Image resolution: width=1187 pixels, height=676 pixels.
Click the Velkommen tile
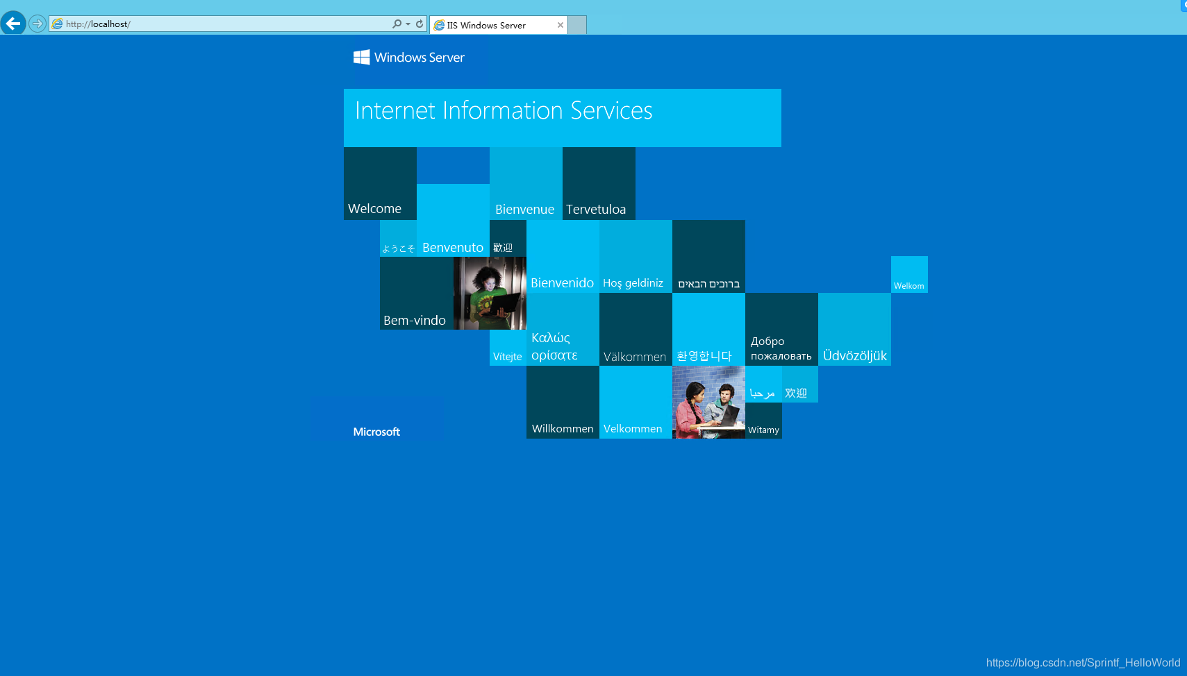point(636,402)
